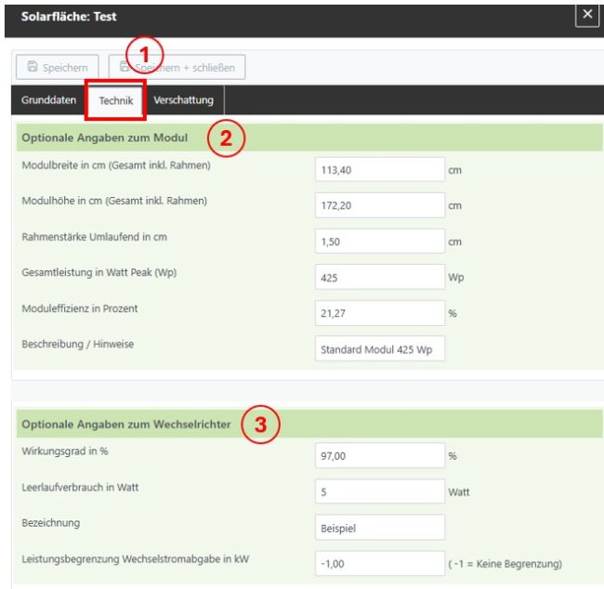The image size is (604, 589).
Task: Click the label Beschreibung / Hinweise
Action: pyautogui.click(x=77, y=344)
